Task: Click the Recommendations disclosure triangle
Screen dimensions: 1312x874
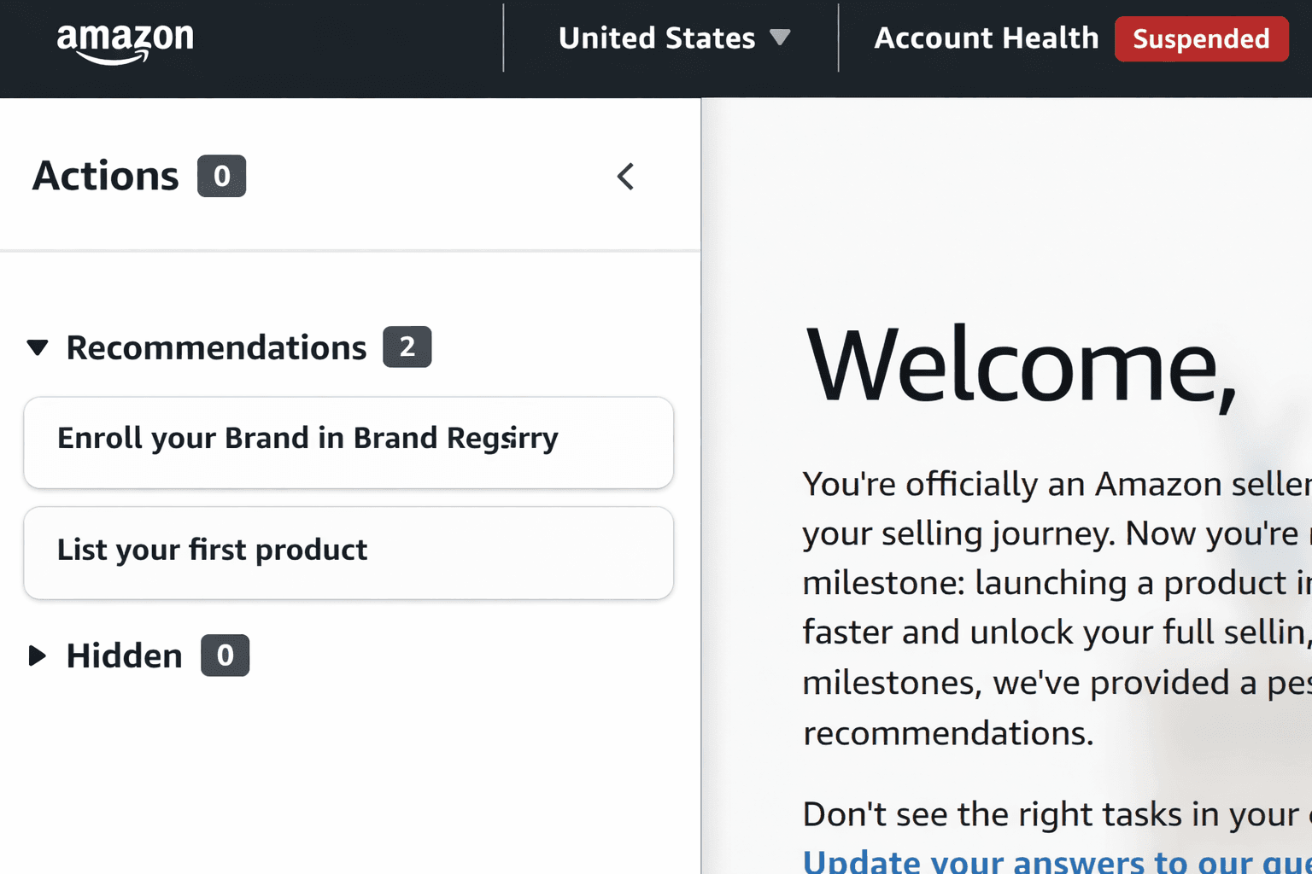Action: 38,347
